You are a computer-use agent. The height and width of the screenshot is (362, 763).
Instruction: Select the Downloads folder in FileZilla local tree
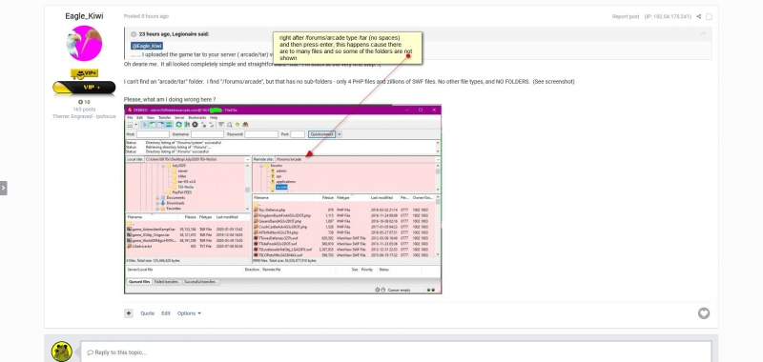[175, 203]
